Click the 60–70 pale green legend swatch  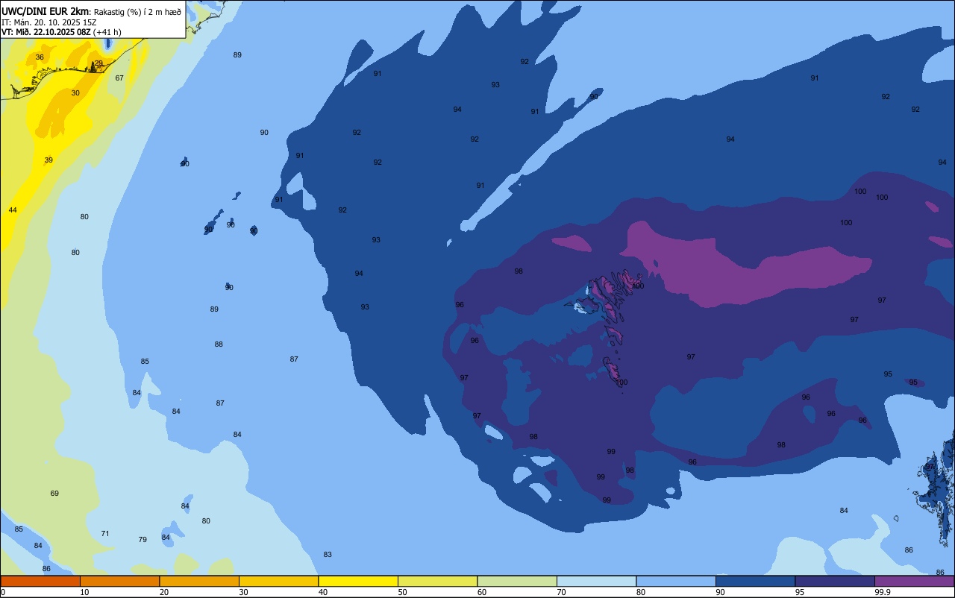[517, 581]
